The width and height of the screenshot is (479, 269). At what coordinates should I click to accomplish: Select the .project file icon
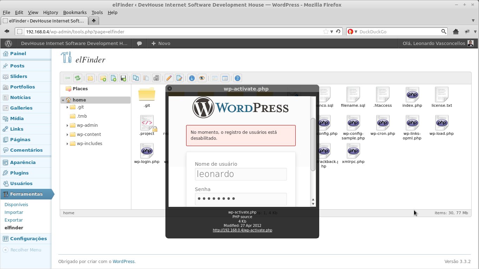click(147, 123)
